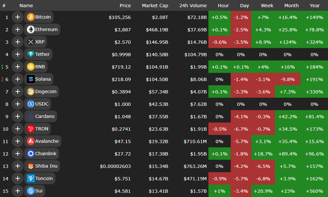Screen dimensions: 328x197
Task: Toggle the plus button beside Sui
Action: (x=17, y=191)
